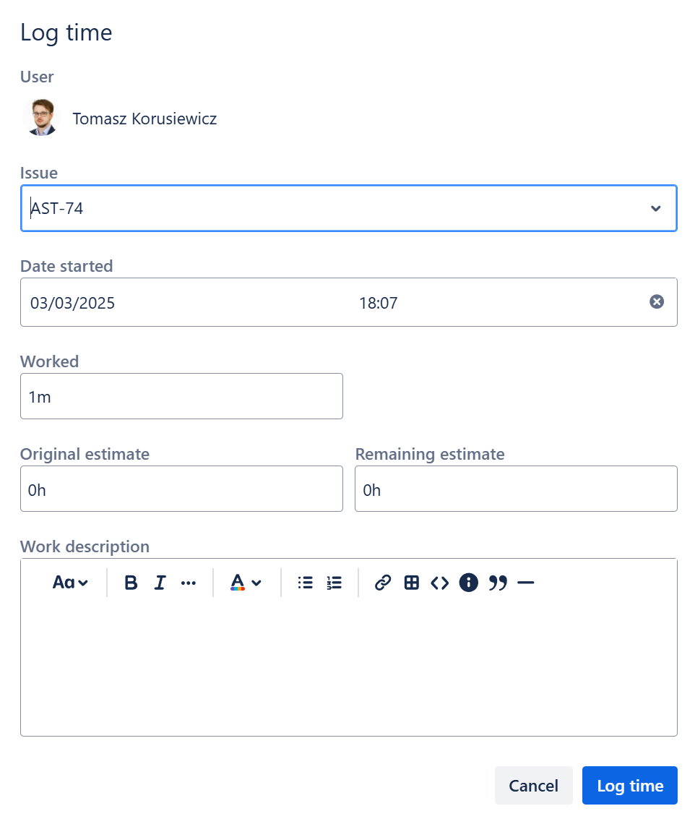The height and width of the screenshot is (832, 695).
Task: Insert a table from the toolbar
Action: point(411,583)
